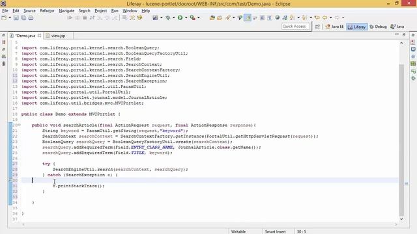This screenshot has height=234, width=417.
Task: Open the Back navigation history dropdown
Action: click(x=330, y=18)
